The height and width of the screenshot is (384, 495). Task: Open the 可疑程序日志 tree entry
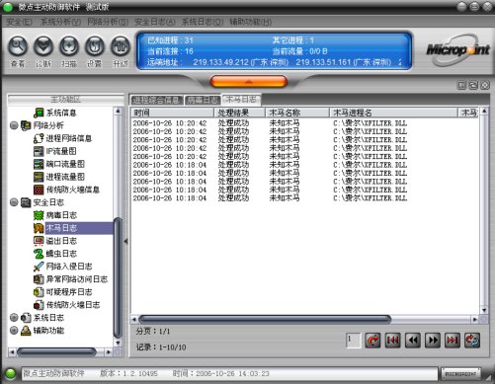tap(62, 292)
